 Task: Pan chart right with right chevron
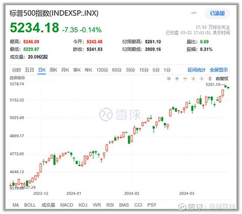[x=202, y=79]
